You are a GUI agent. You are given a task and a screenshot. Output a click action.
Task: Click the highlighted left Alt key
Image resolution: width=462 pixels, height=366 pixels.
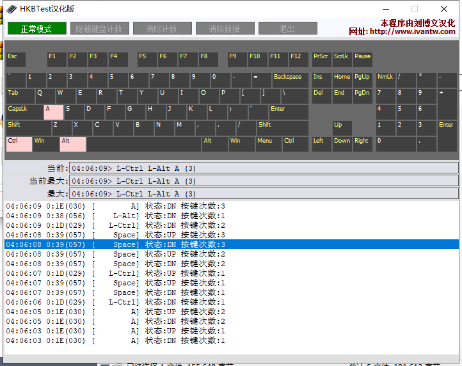[73, 144]
